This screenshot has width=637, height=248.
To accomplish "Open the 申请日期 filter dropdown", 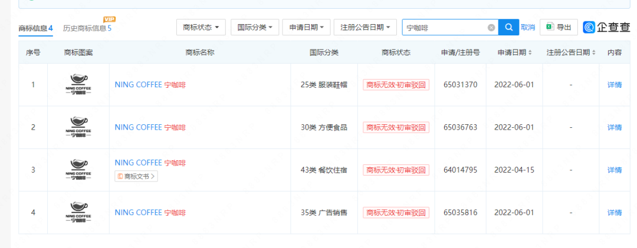I will point(306,27).
